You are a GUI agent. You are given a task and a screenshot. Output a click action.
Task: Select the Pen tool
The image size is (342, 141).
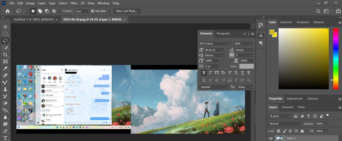click(5, 131)
